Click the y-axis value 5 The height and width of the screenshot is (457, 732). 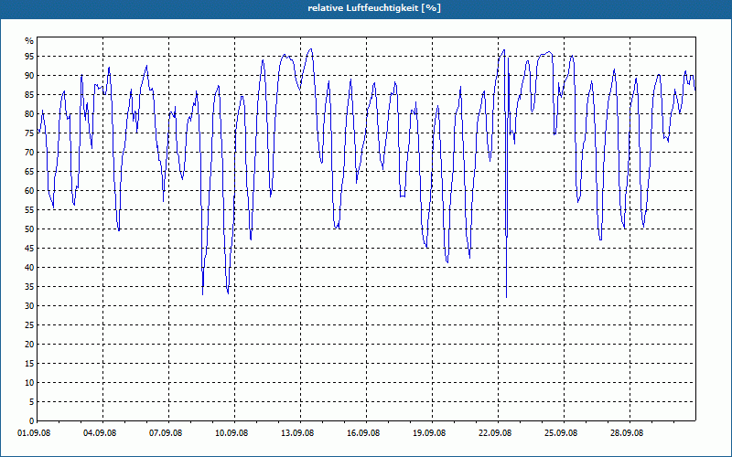32,402
